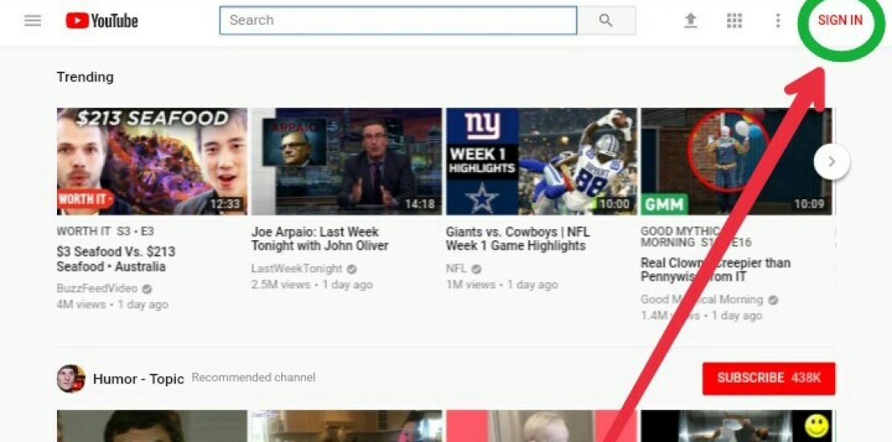The image size is (892, 442).
Task: Open the YouTube apps grid icon
Action: [x=734, y=21]
